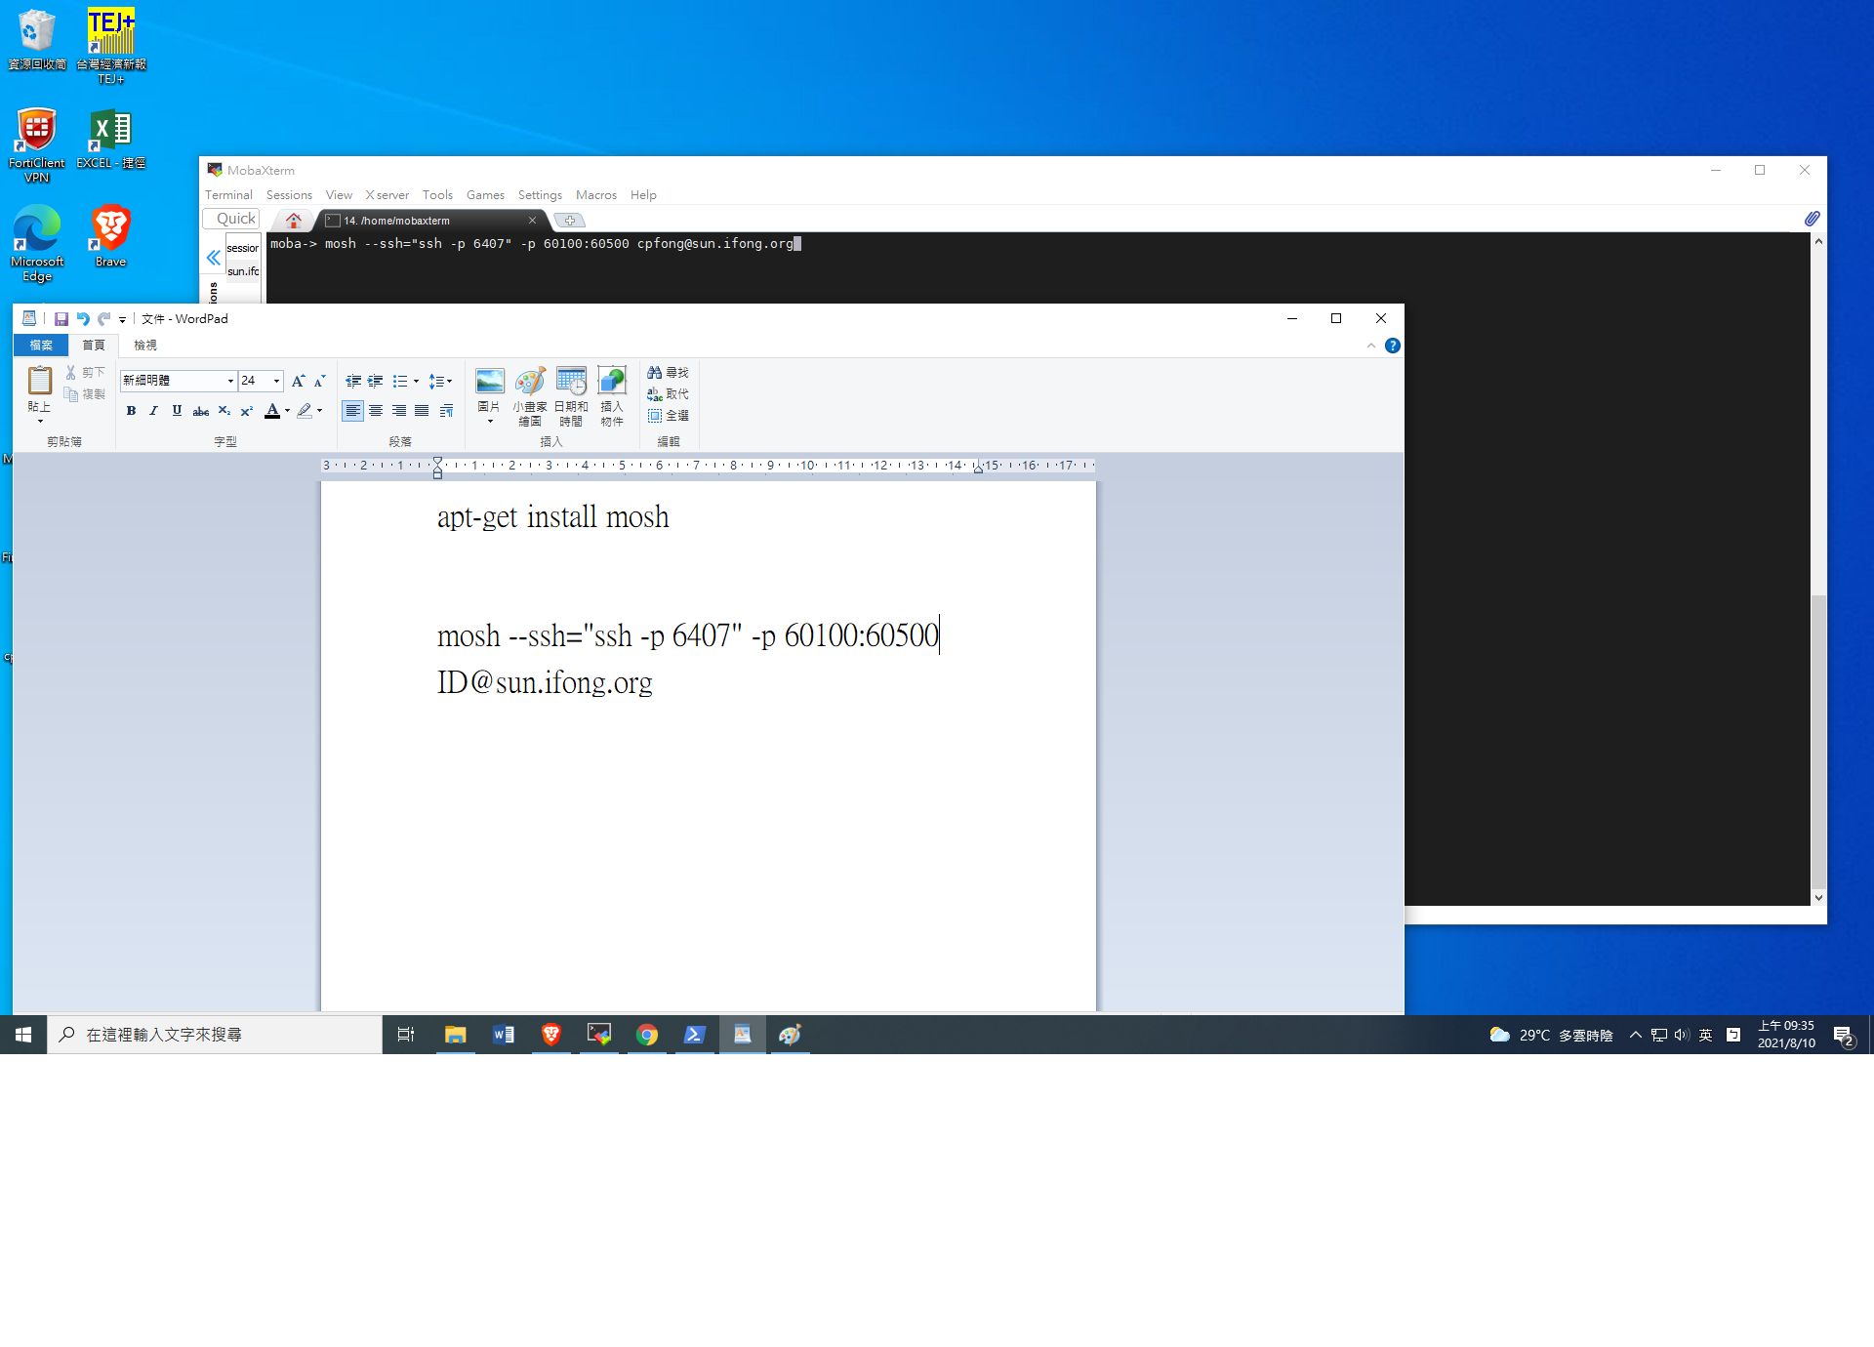This screenshot has width=1874, height=1347.
Task: Open the 檢視 (View) ribbon tab
Action: (144, 346)
